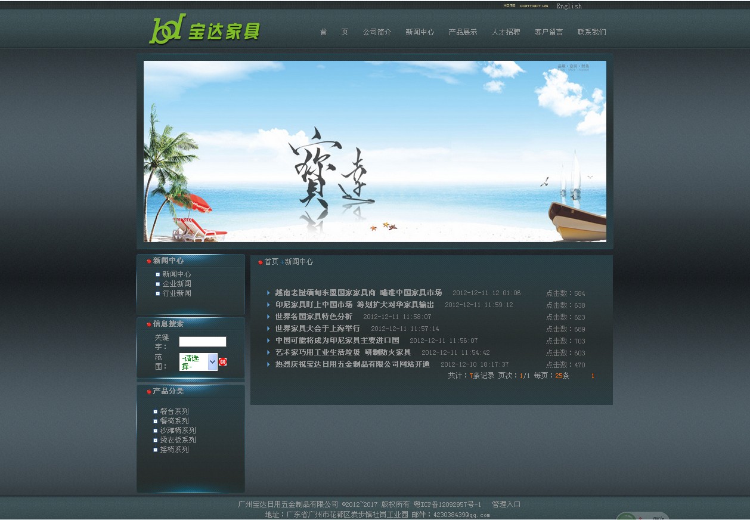Click the square bullet beside 餐台系列
750x520 pixels.
tap(156, 411)
